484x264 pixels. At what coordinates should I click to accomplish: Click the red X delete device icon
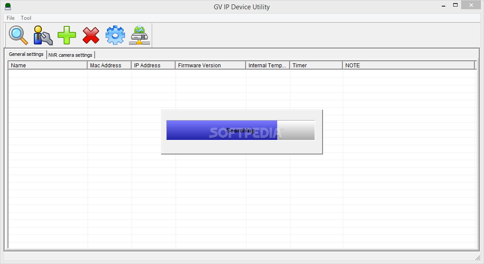(91, 35)
